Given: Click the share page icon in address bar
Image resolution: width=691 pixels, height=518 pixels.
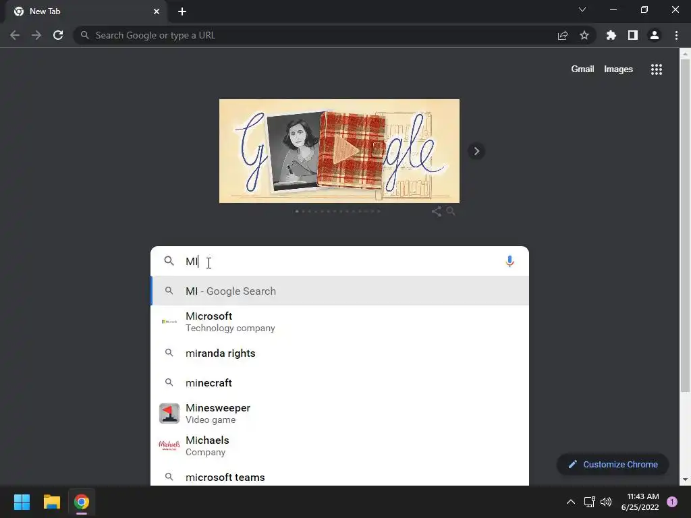Looking at the screenshot, I should click(x=563, y=36).
